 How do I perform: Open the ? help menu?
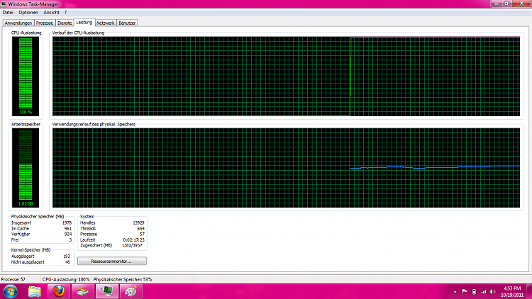[x=65, y=13]
